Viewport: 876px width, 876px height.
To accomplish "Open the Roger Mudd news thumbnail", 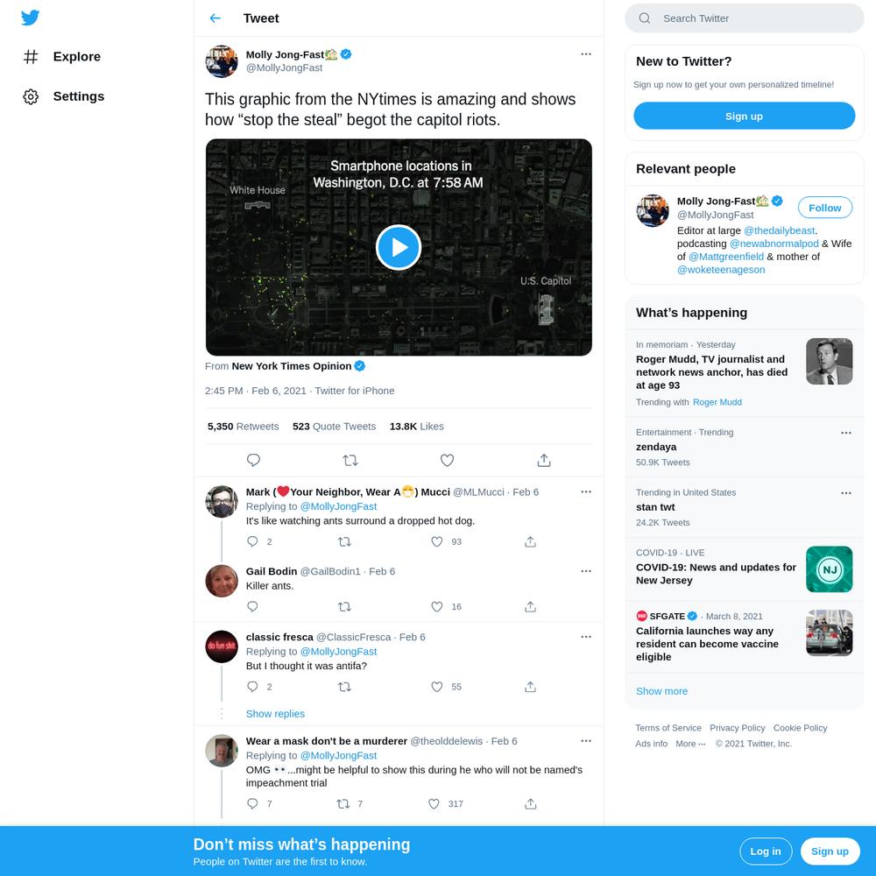I will [829, 362].
